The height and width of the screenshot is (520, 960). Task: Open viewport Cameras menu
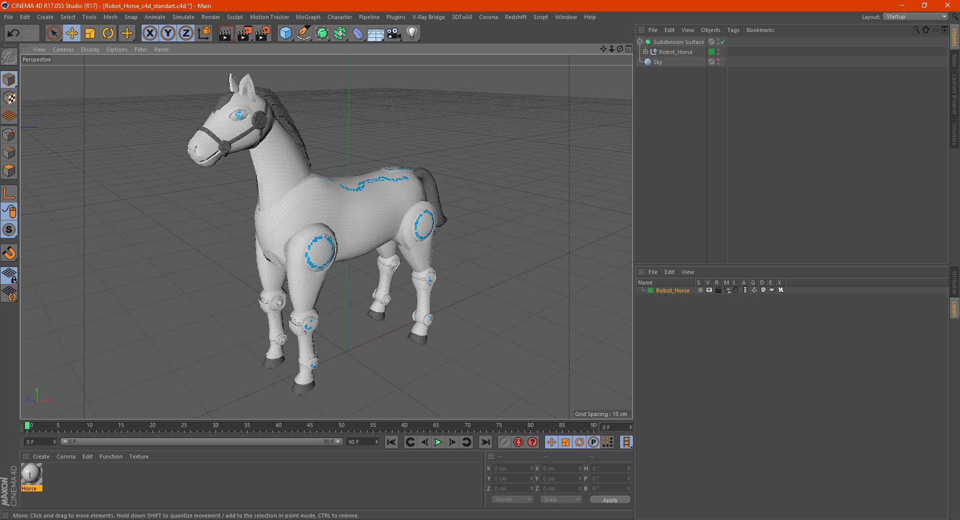point(63,49)
